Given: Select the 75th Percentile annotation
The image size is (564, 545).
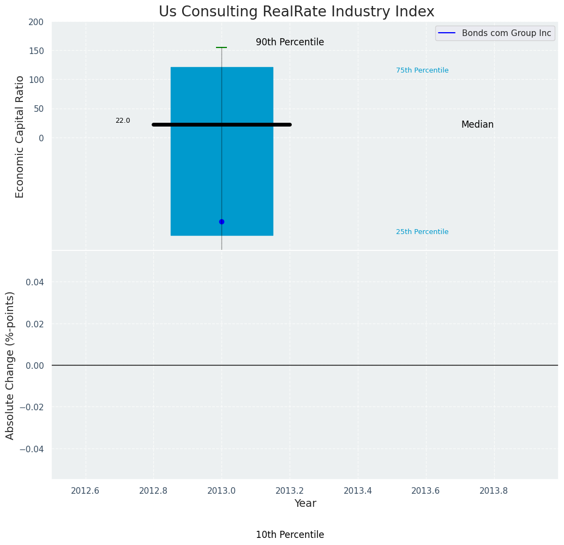Looking at the screenshot, I should point(422,70).
